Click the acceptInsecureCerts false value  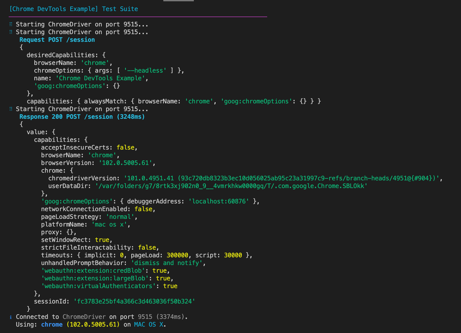[125, 147]
